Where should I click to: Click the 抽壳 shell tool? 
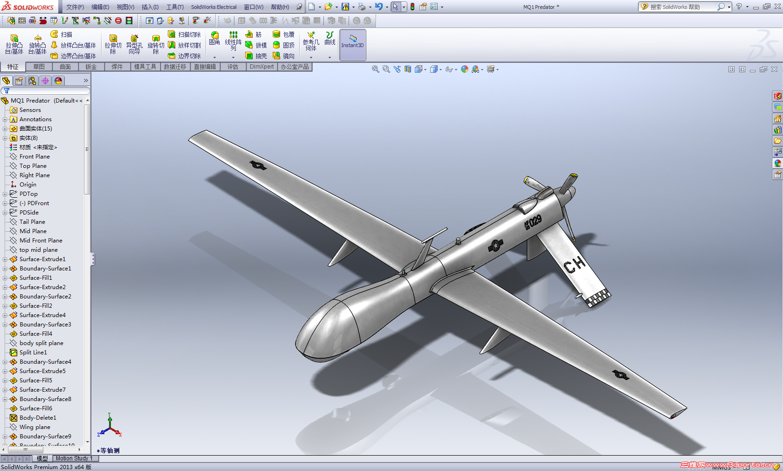point(256,56)
